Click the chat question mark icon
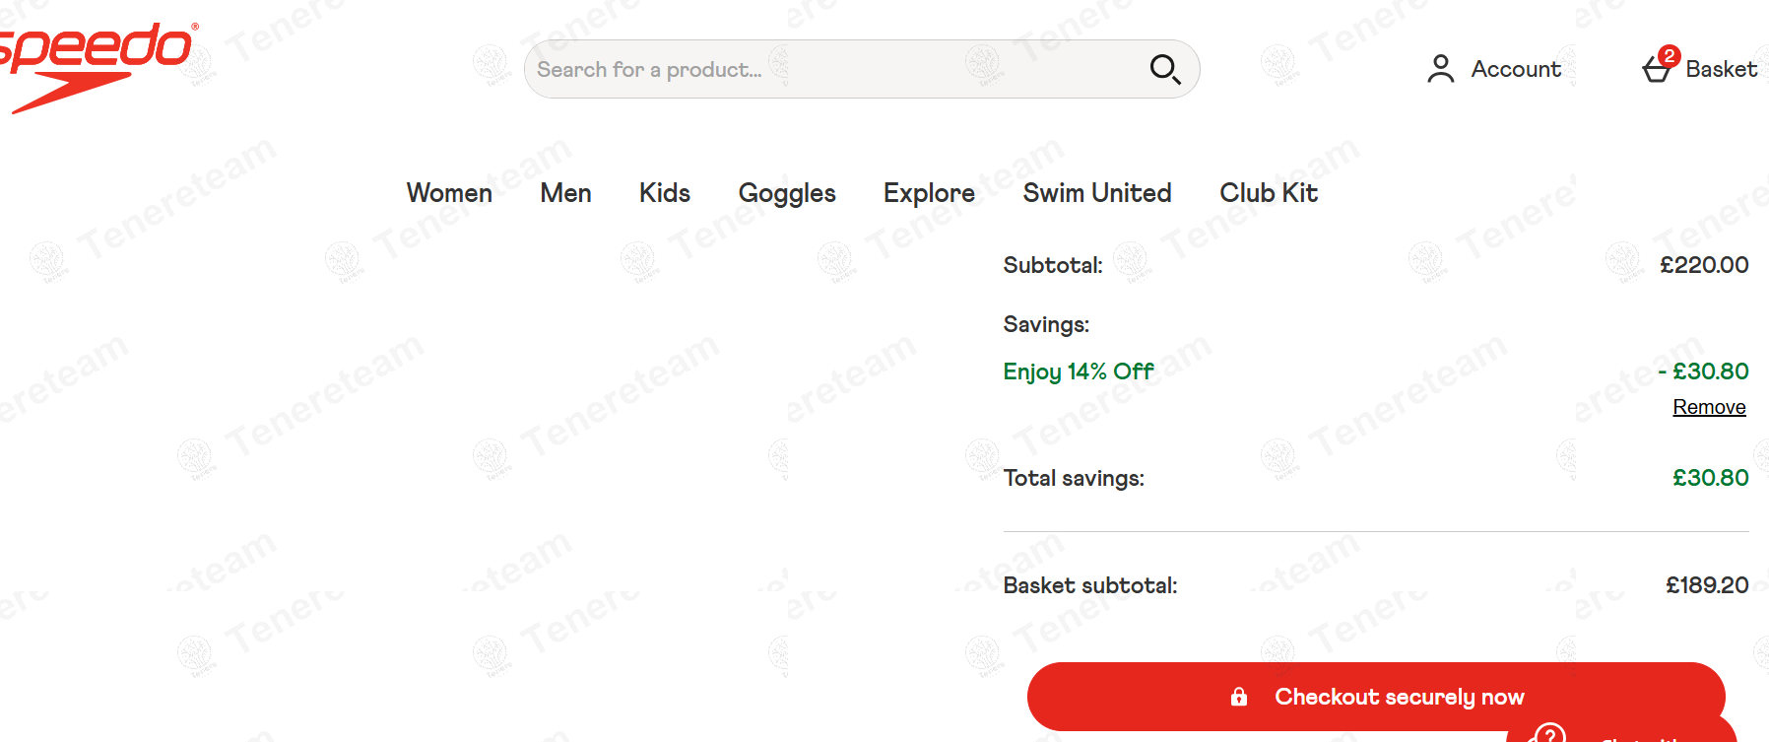Viewport: 1769px width, 742px height. [x=1549, y=734]
